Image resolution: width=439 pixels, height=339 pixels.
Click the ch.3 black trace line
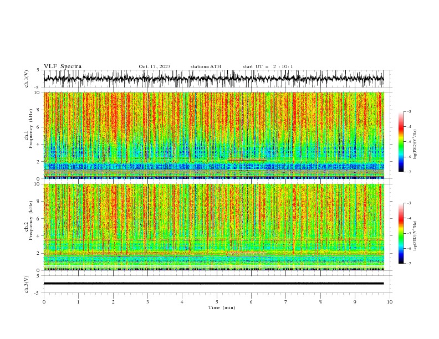pos(213,284)
